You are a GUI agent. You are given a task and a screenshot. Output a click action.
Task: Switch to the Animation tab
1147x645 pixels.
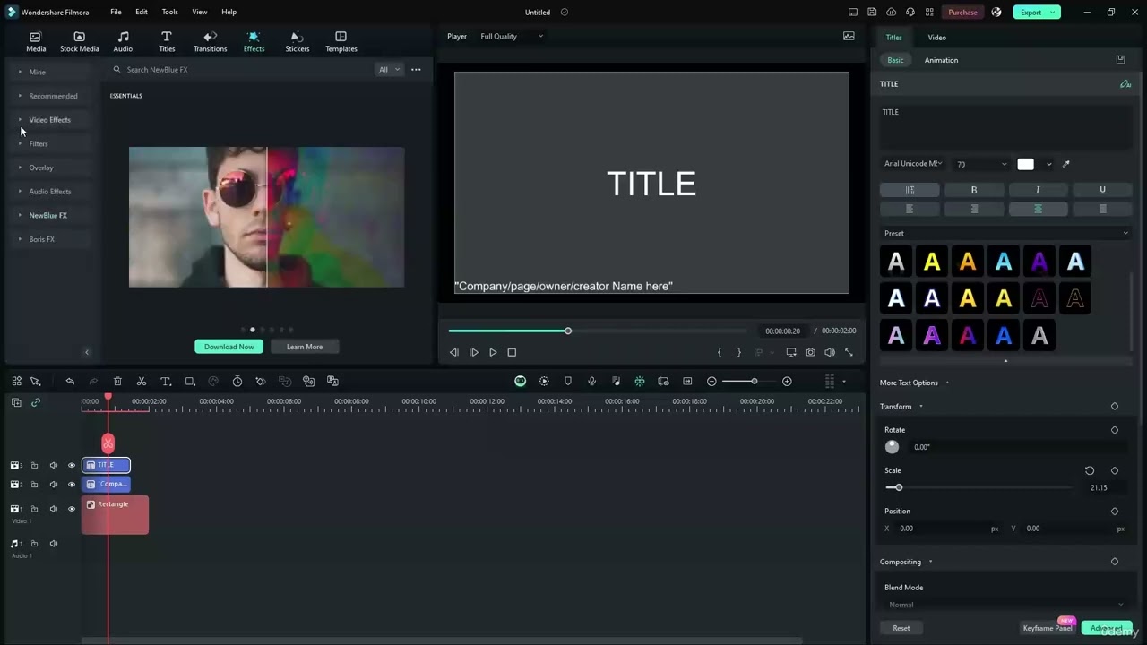[941, 60]
